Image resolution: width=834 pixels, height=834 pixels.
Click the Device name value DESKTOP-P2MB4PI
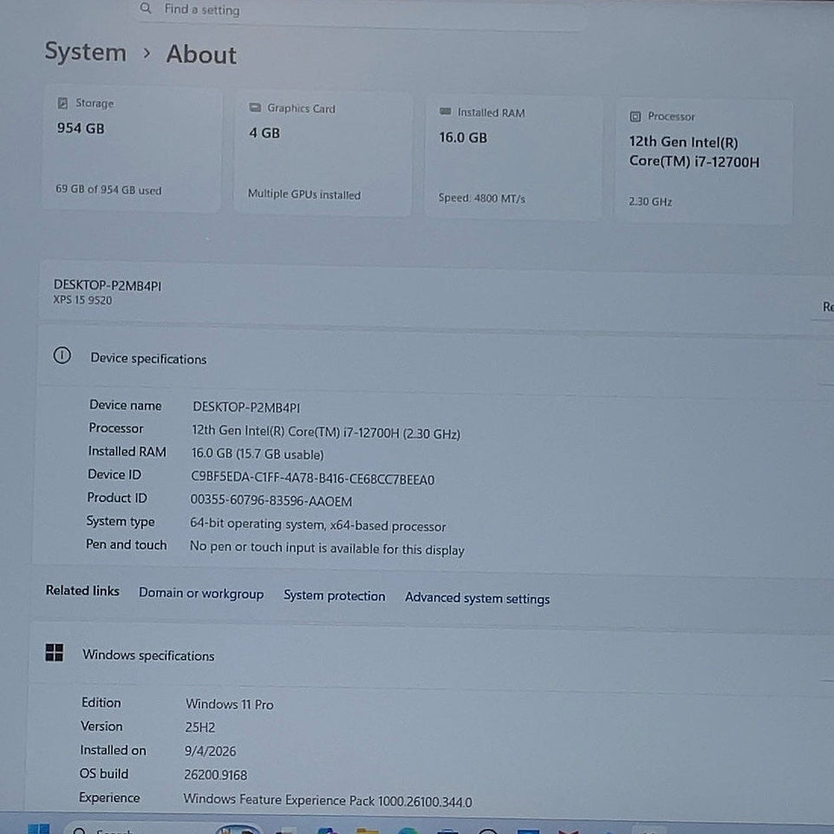pos(246,407)
